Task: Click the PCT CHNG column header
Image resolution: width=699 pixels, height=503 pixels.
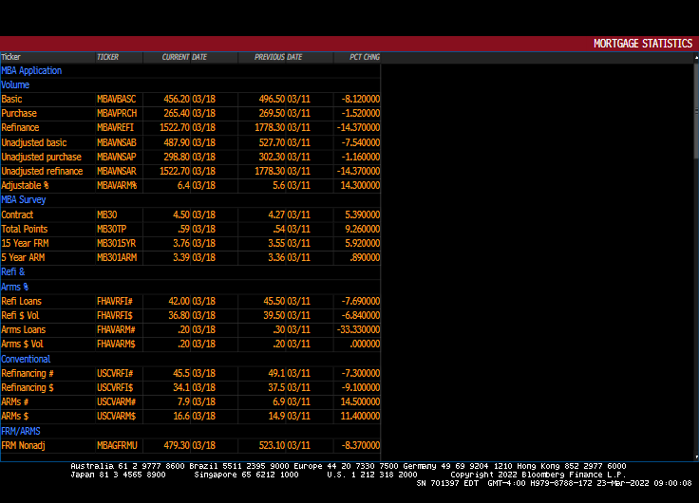Action: tap(364, 57)
